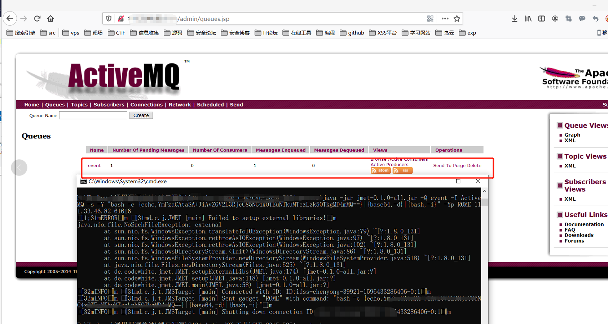This screenshot has width=608, height=324.
Task: Open the Connections navigation item
Action: 146,105
